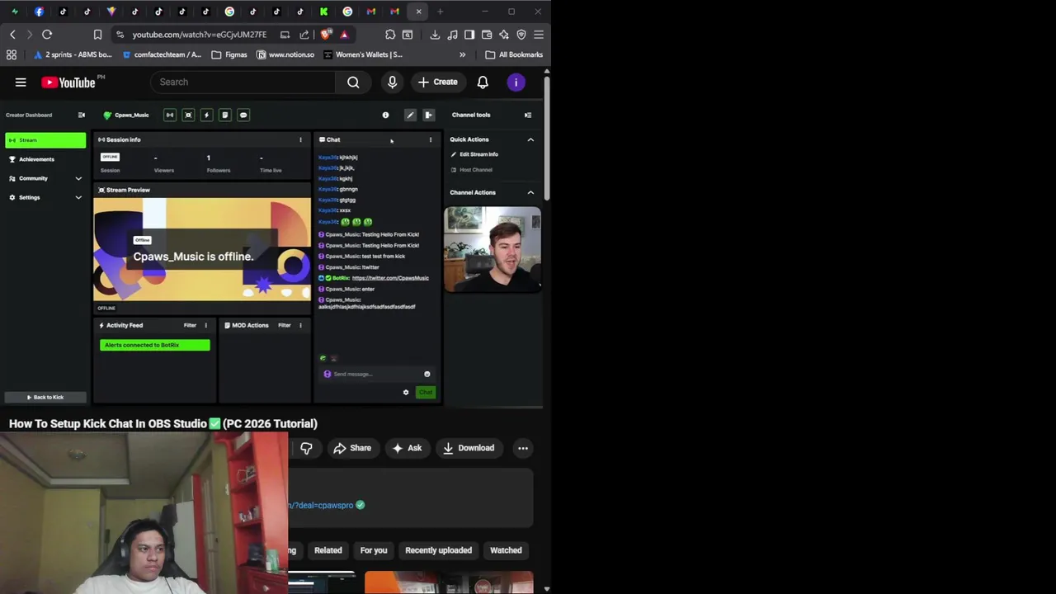The image size is (1056, 594).
Task: Open the www.notion.so bookmark
Action: [285, 54]
